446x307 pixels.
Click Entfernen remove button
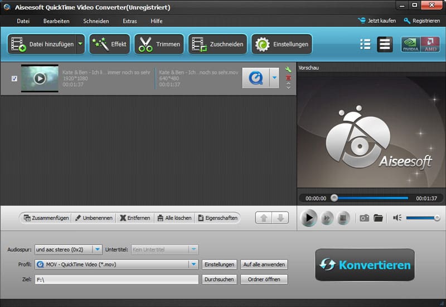[135, 218]
